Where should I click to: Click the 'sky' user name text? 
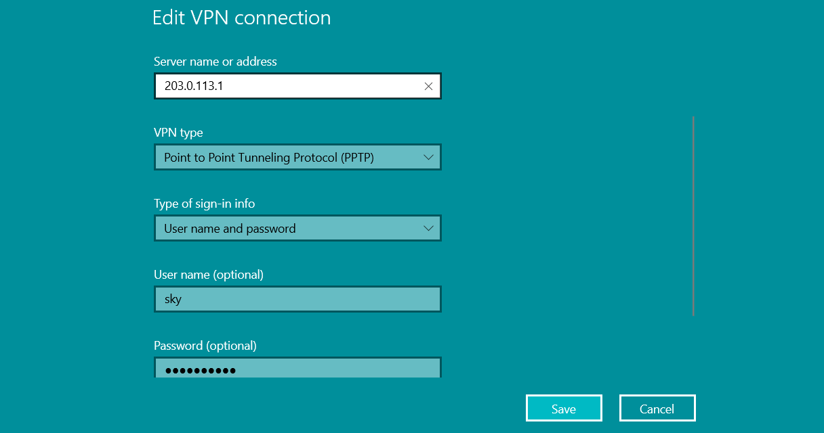coord(173,299)
